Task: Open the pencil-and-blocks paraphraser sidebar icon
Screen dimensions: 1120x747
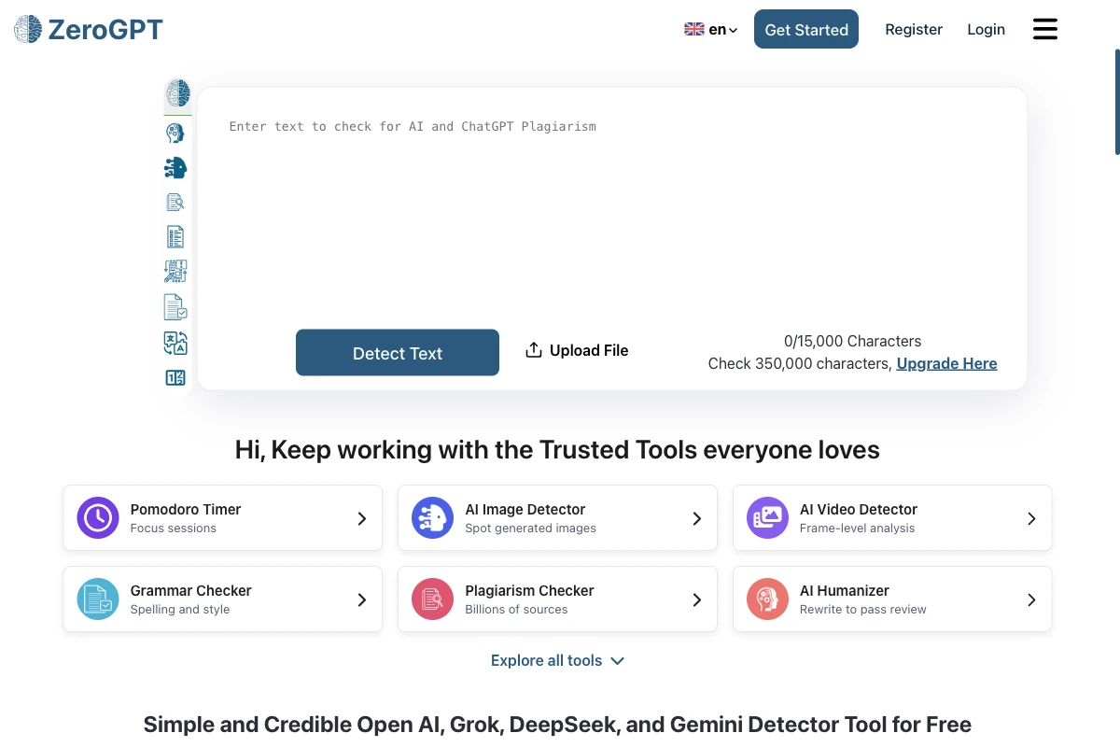Action: click(175, 272)
